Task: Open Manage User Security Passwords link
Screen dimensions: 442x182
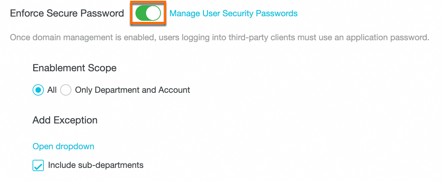Action: [233, 13]
